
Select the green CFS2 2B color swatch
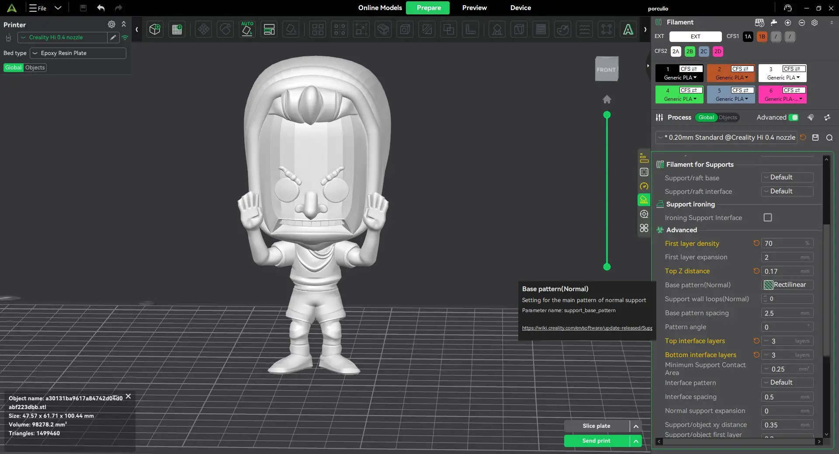[690, 52]
